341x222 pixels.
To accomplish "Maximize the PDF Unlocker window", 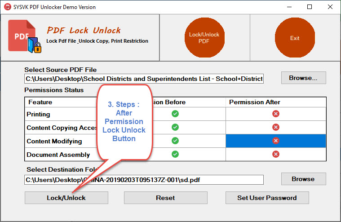I will (310, 7).
